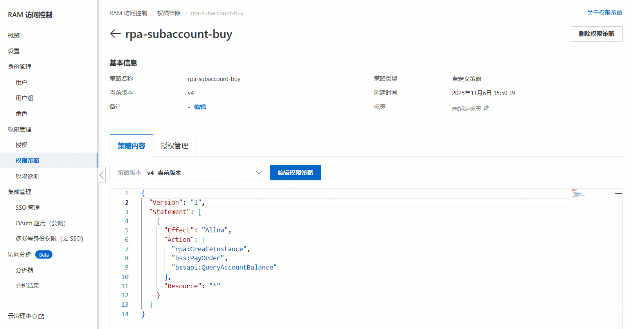Screen dimensions: 630x329
Task: Open the 关于权限策略 link
Action: point(605,13)
